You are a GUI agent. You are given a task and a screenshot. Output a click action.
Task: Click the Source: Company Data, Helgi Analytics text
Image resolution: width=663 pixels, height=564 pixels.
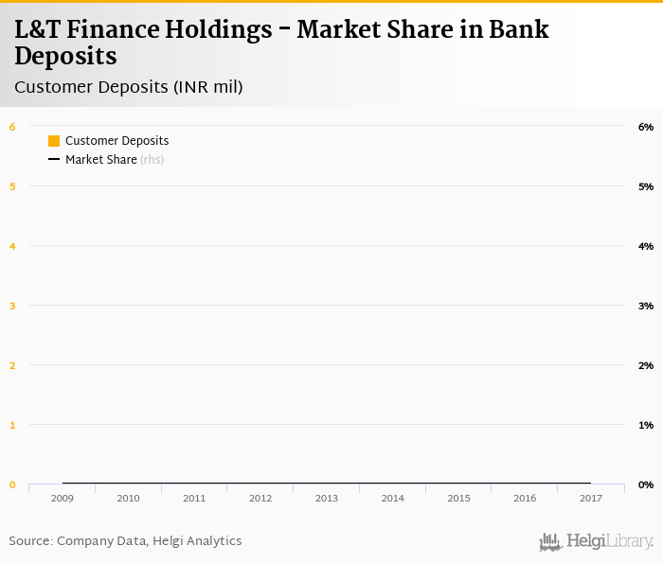pyautogui.click(x=125, y=541)
